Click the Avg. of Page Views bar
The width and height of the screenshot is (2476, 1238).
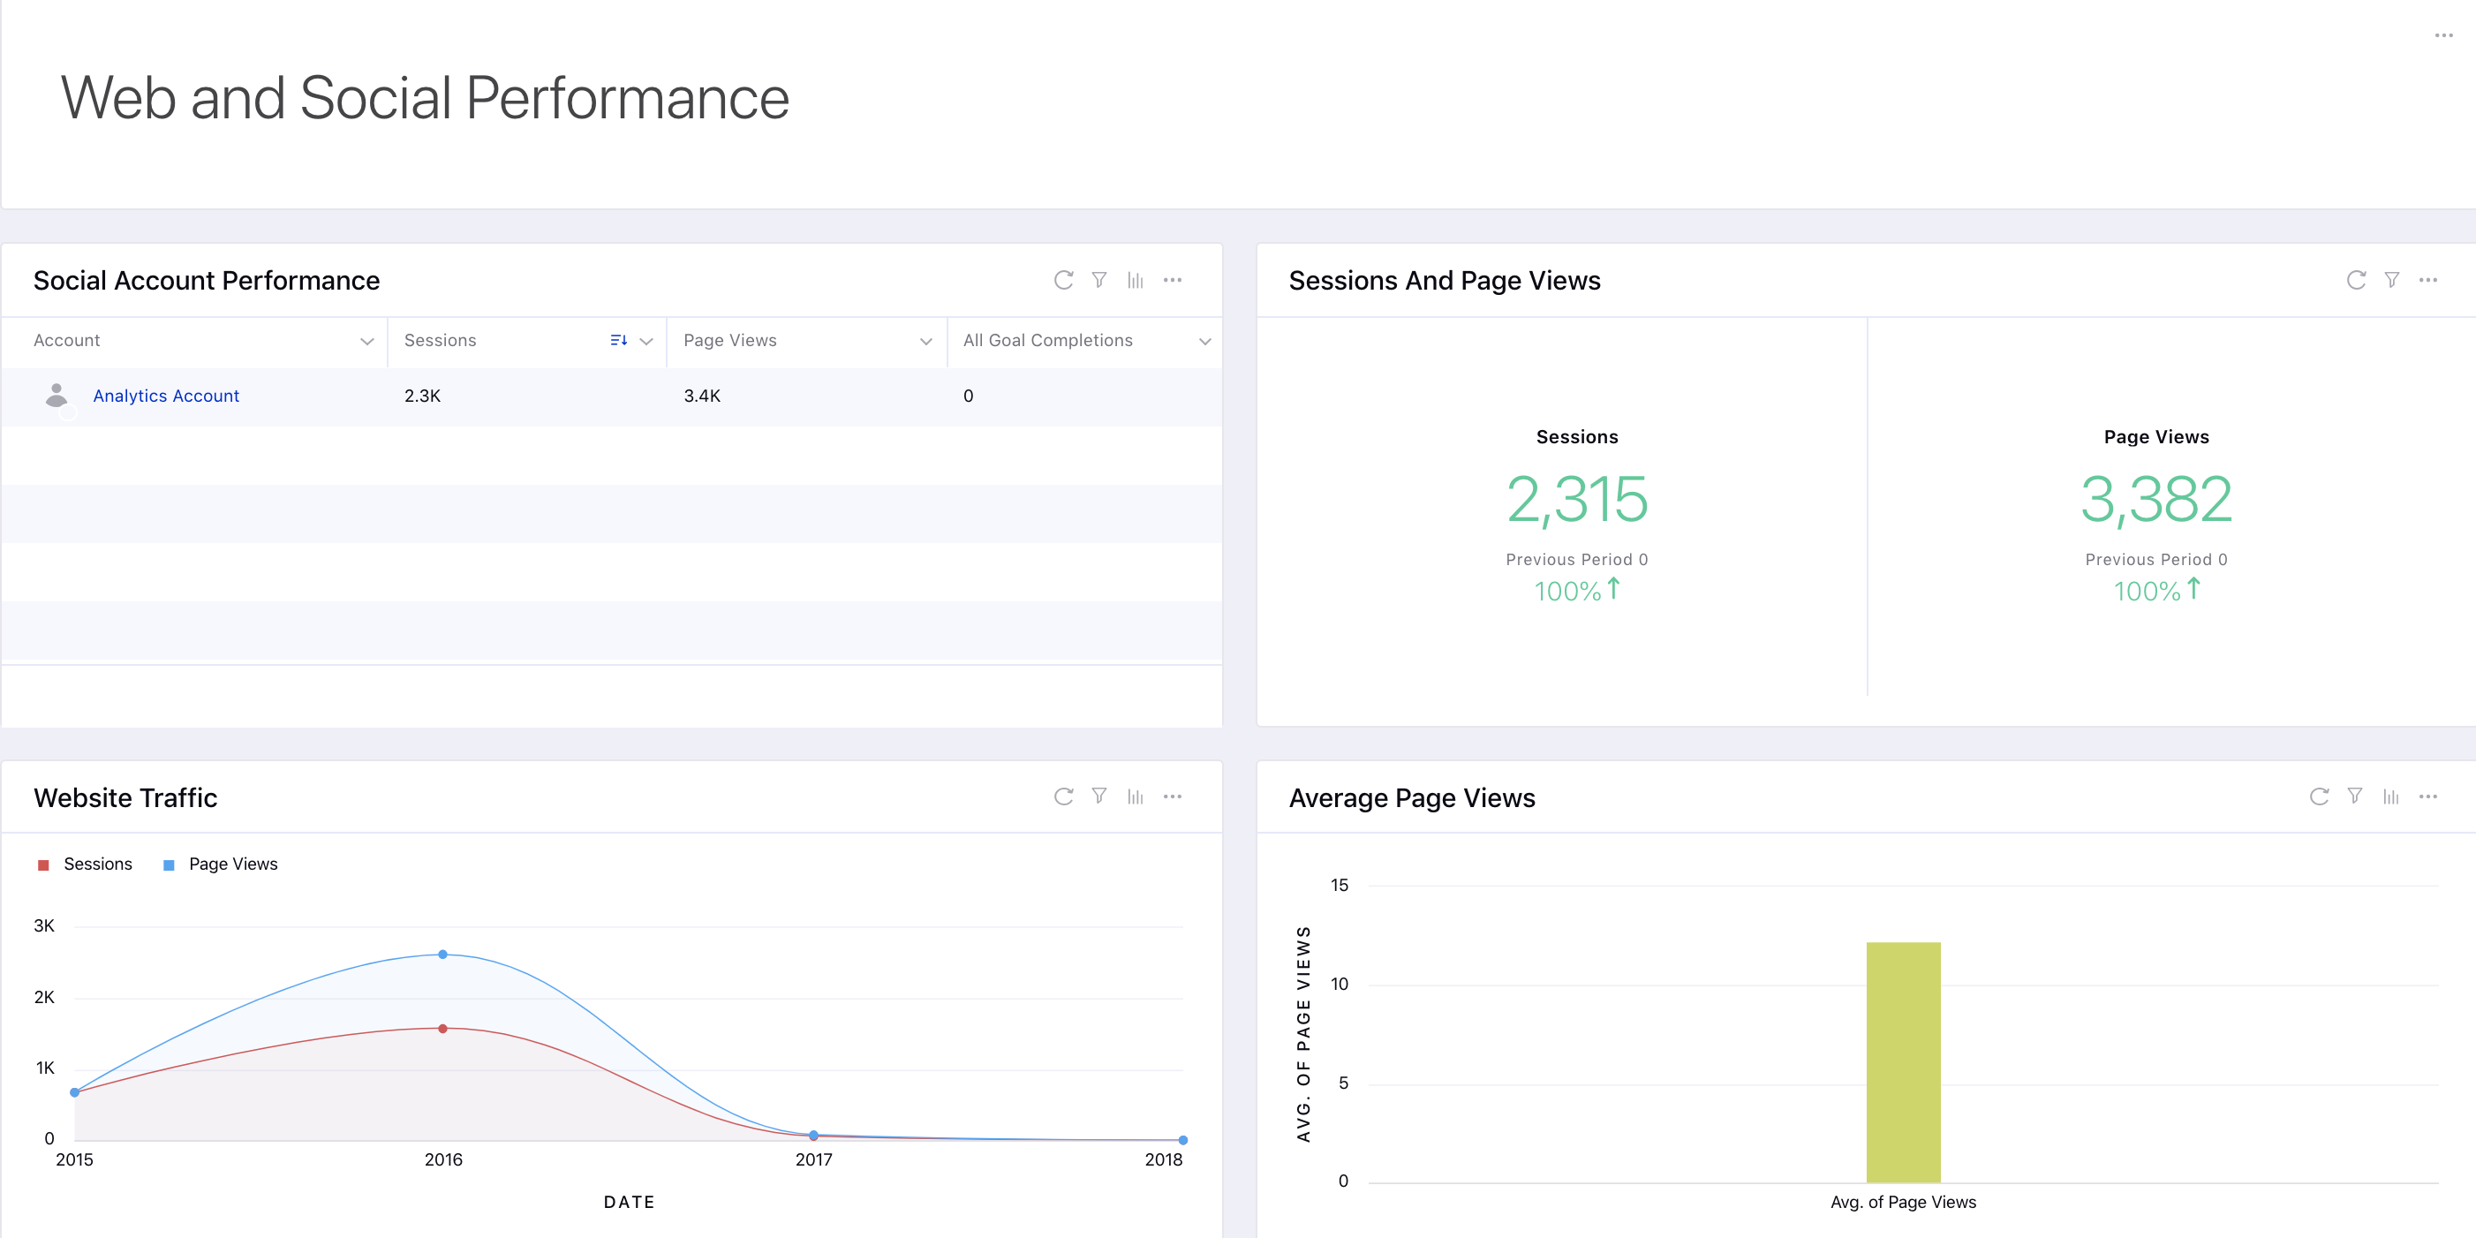[1903, 1062]
